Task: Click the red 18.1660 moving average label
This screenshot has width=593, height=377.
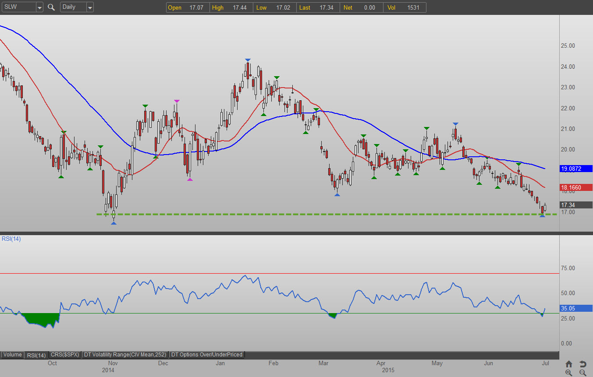Action: [x=576, y=187]
